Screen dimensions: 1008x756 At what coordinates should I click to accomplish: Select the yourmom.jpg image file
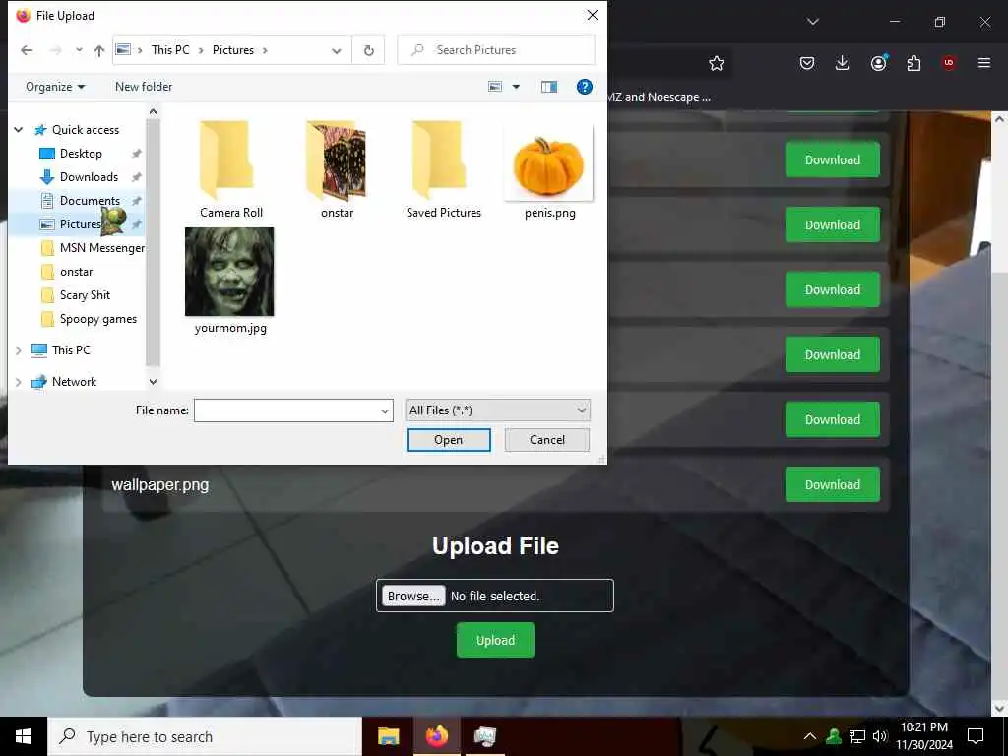tap(230, 281)
